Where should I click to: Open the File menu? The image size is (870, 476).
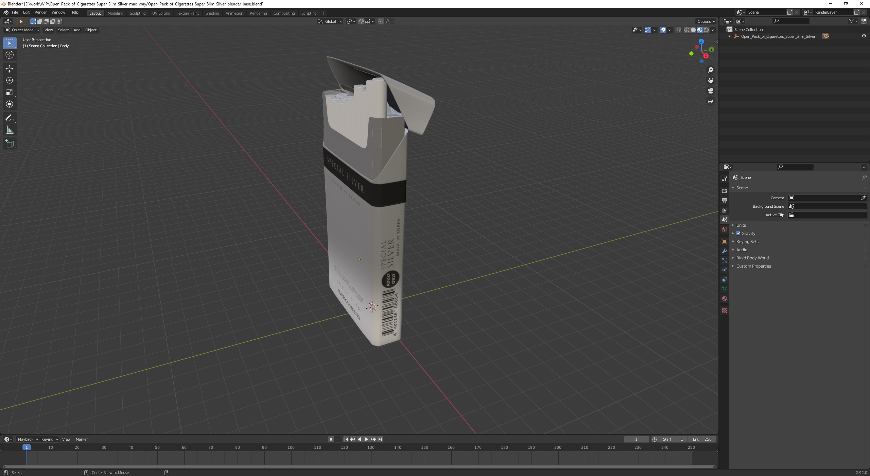click(15, 12)
